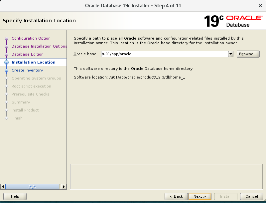The height and width of the screenshot is (203, 266).
Task: Click the Oracle 19c Database logo
Action: coord(233,21)
